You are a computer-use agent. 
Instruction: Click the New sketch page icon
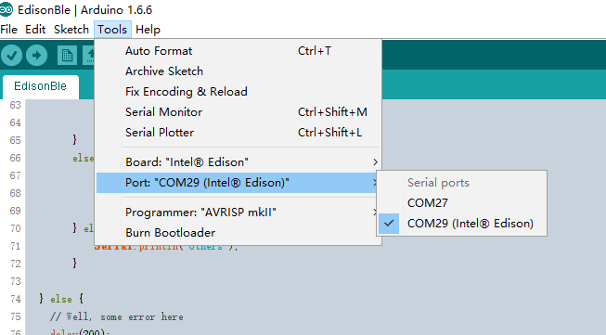[x=67, y=56]
